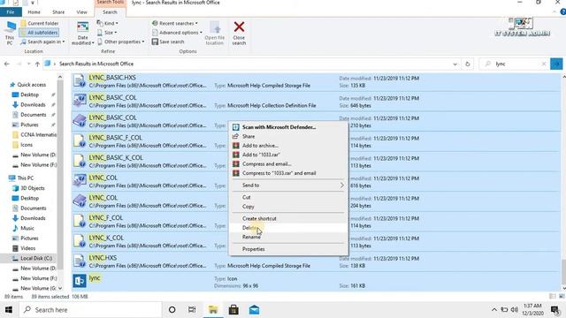566x318 pixels.
Task: Select All subfolders search scope
Action: tap(39, 33)
